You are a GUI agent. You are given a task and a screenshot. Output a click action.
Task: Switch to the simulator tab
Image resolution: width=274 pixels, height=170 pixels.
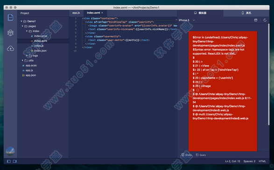[200, 13]
